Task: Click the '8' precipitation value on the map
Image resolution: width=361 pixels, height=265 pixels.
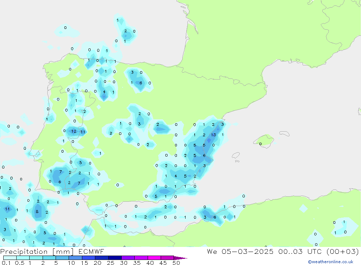Action: 37,211
